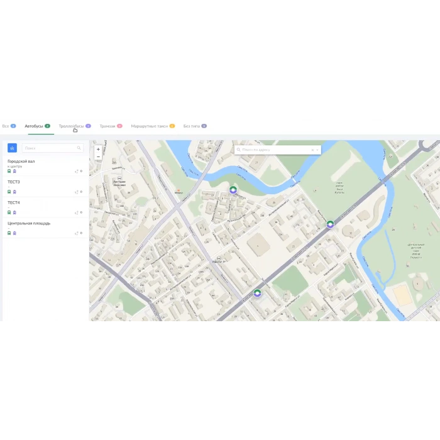
Task: Click the purple trolleybus icon under ТЕСТ3
Action: click(x=14, y=192)
